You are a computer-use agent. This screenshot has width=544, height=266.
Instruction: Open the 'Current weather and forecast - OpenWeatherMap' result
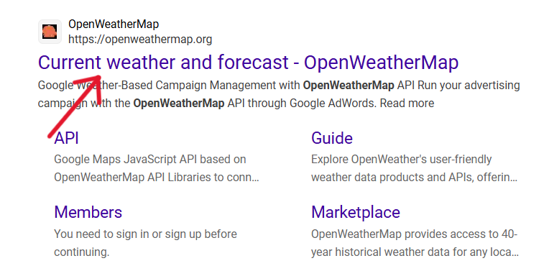(248, 63)
